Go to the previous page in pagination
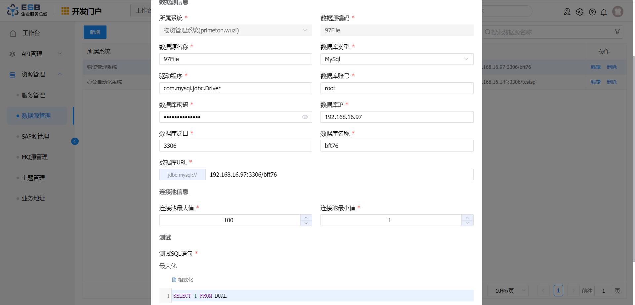Viewport: 635px width, 305px height. click(x=543, y=291)
